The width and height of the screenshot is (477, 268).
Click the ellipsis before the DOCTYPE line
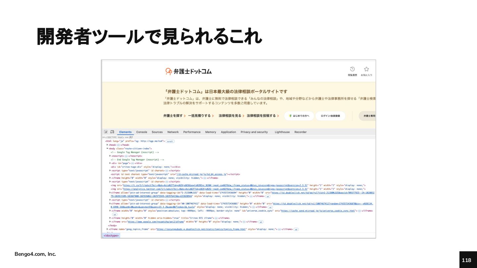coord(103,137)
